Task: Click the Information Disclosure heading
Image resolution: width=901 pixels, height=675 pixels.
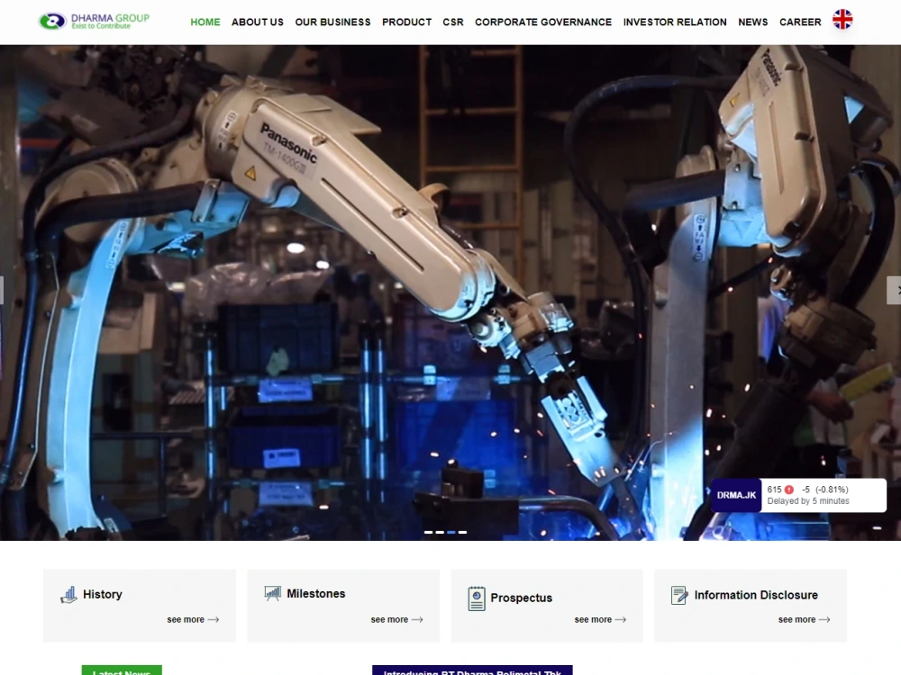Action: click(756, 595)
